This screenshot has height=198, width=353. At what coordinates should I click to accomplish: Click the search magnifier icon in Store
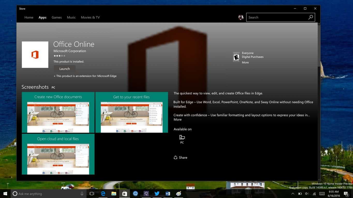tap(311, 17)
